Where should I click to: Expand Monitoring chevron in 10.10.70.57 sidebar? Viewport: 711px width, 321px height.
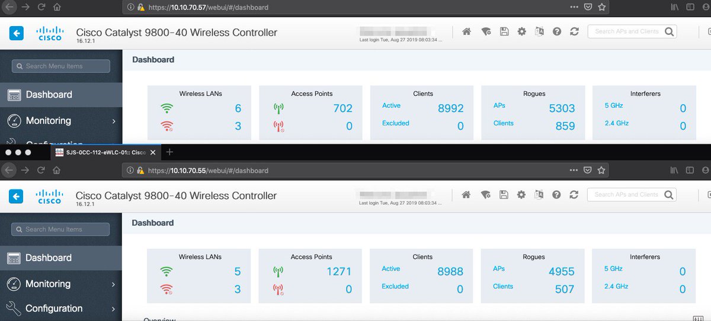113,121
